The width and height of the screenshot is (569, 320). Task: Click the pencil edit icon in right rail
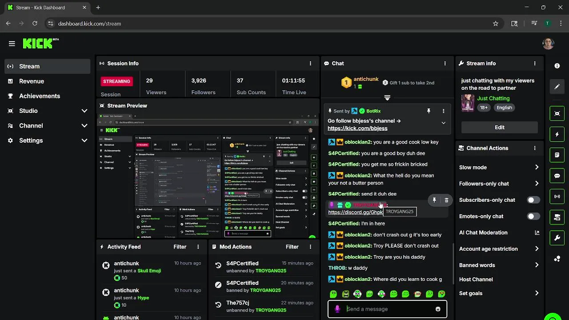(557, 87)
